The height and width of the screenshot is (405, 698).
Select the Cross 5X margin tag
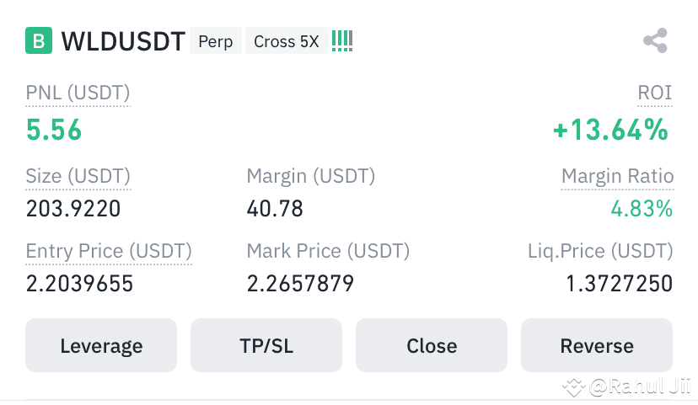pos(287,41)
